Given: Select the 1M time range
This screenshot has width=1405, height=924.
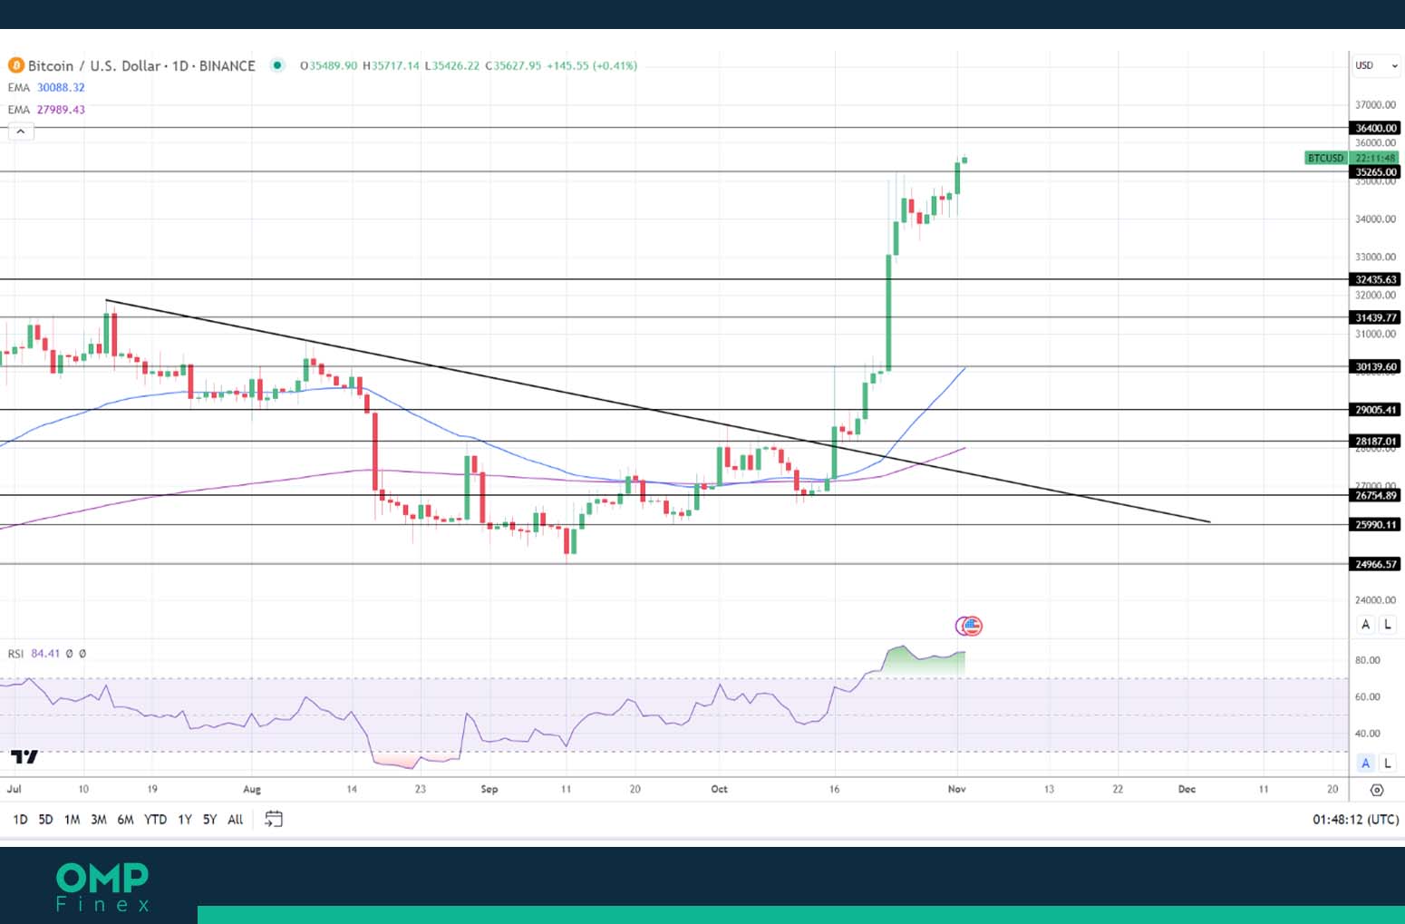Looking at the screenshot, I should pyautogui.click(x=72, y=819).
